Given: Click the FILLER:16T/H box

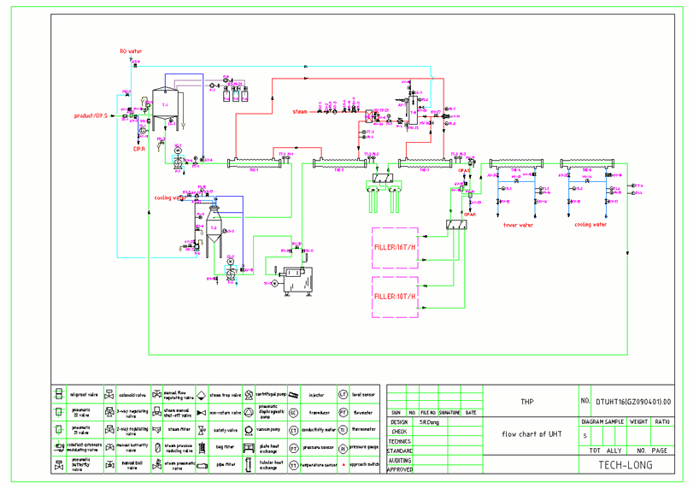Looking at the screenshot, I should (x=395, y=248).
